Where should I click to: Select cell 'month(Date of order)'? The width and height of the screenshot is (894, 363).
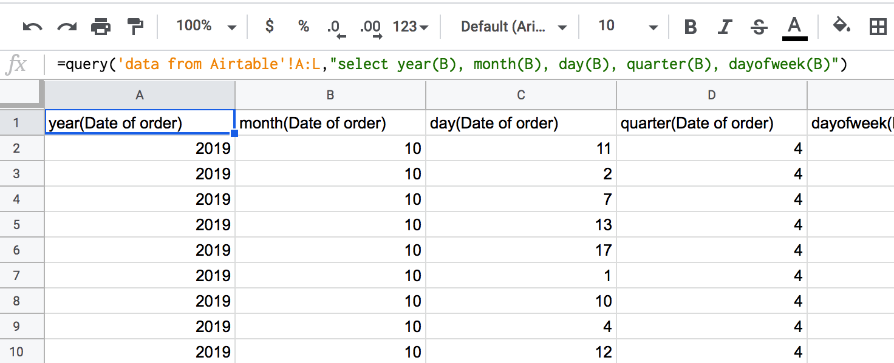tap(330, 123)
